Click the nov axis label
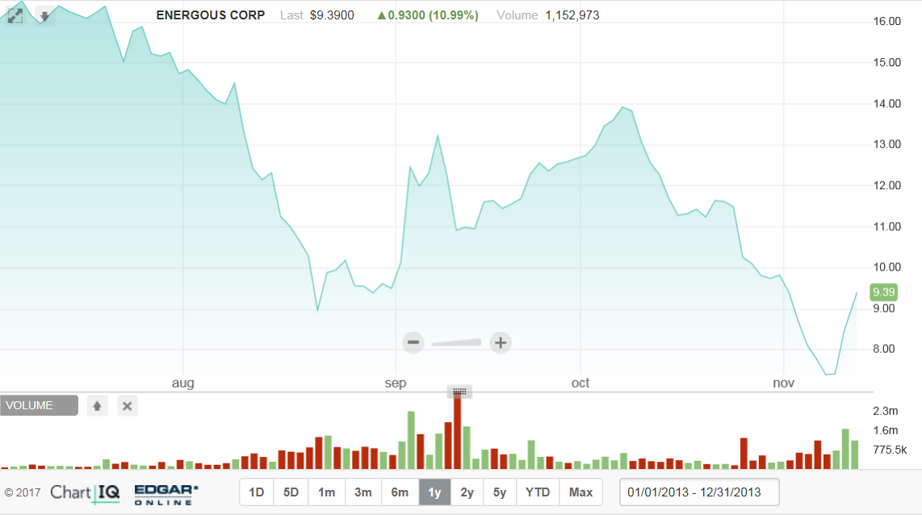Screen dimensions: 922x515 tap(783, 383)
